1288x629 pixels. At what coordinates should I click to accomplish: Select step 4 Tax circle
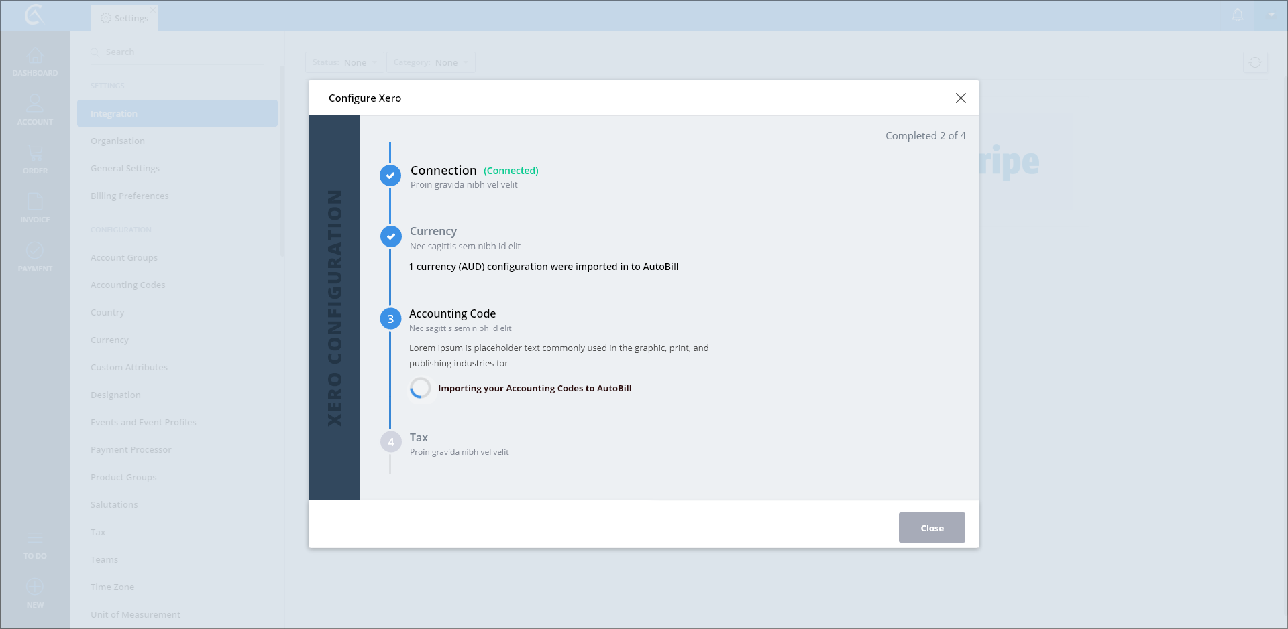(390, 442)
